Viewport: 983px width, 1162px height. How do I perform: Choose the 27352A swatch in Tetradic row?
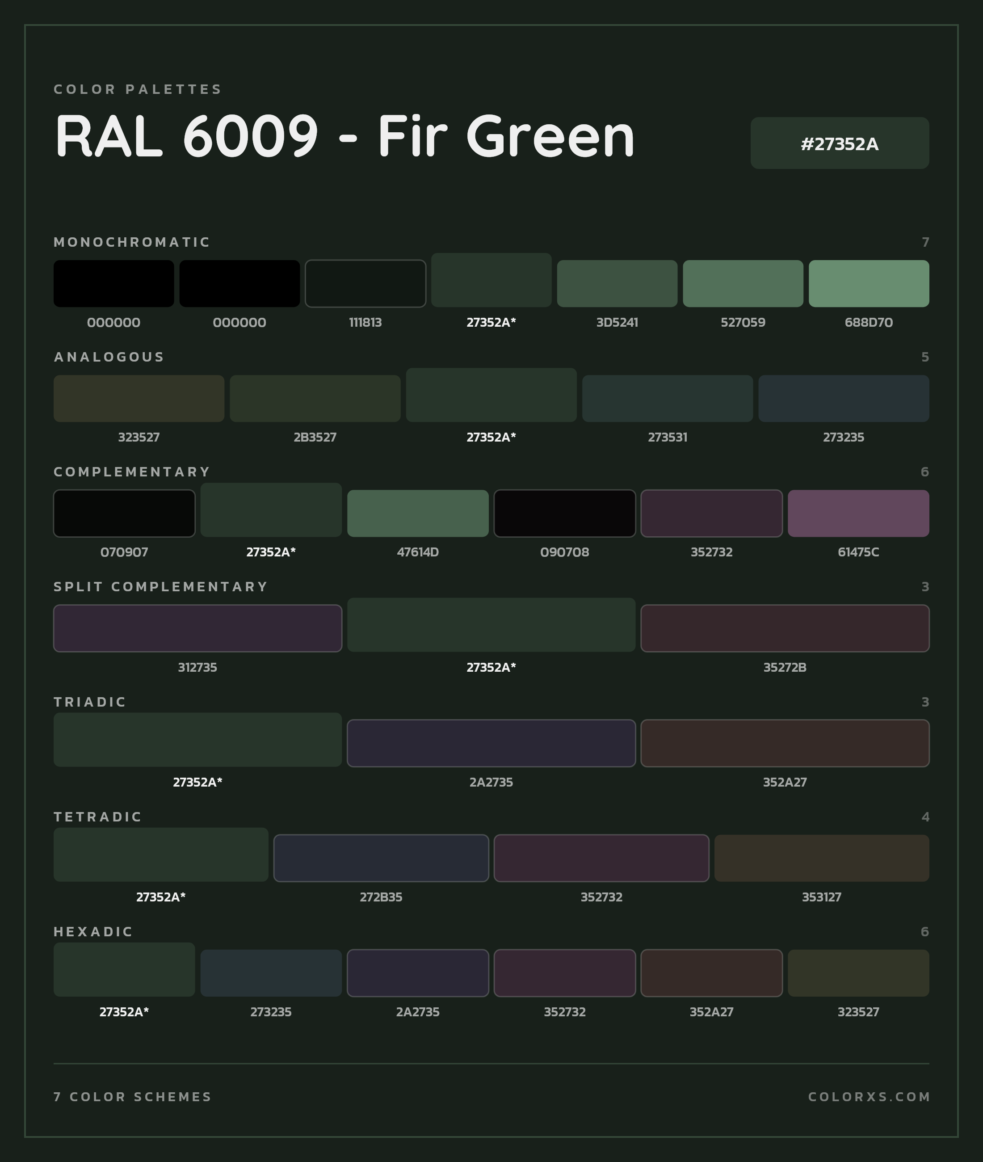coord(161,855)
